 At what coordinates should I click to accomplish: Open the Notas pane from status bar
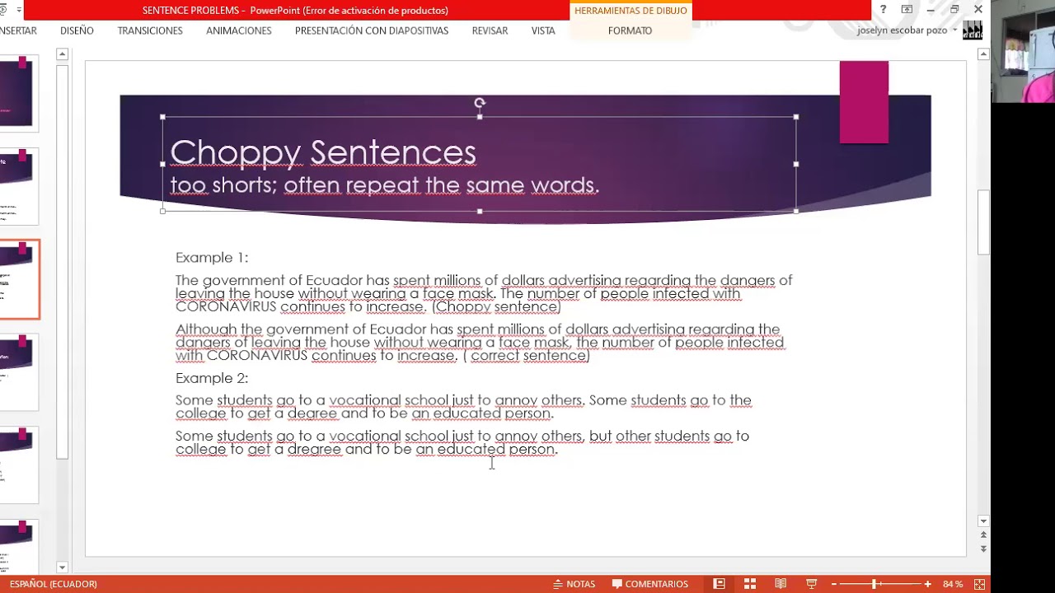574,584
